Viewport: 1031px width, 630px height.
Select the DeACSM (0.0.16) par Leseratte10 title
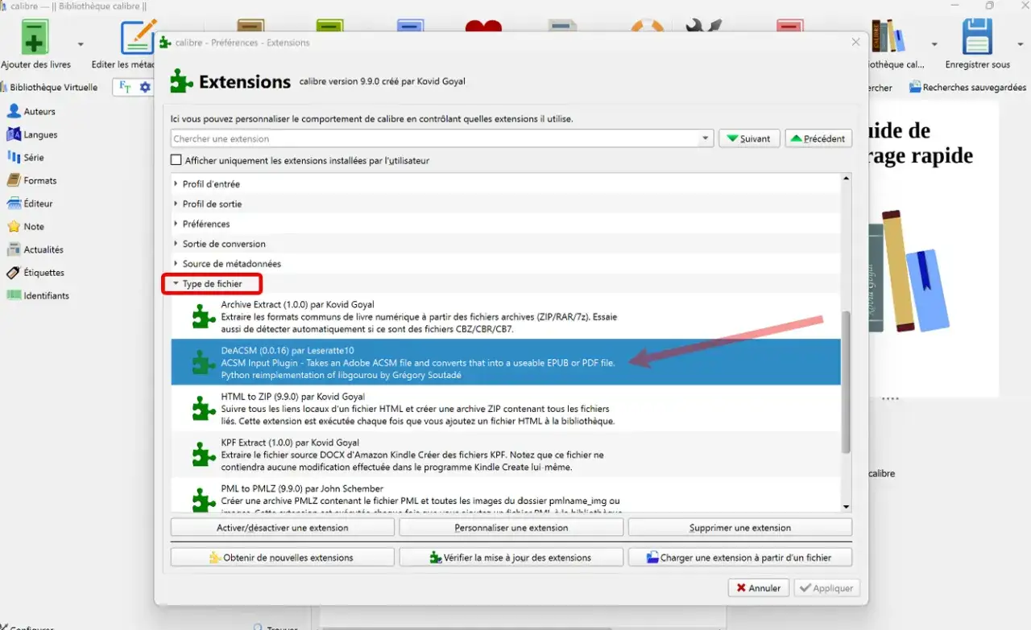[x=288, y=351]
